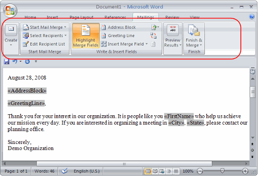Click the Finish & Merge icon
This screenshot has width=262, height=185.
point(194,30)
